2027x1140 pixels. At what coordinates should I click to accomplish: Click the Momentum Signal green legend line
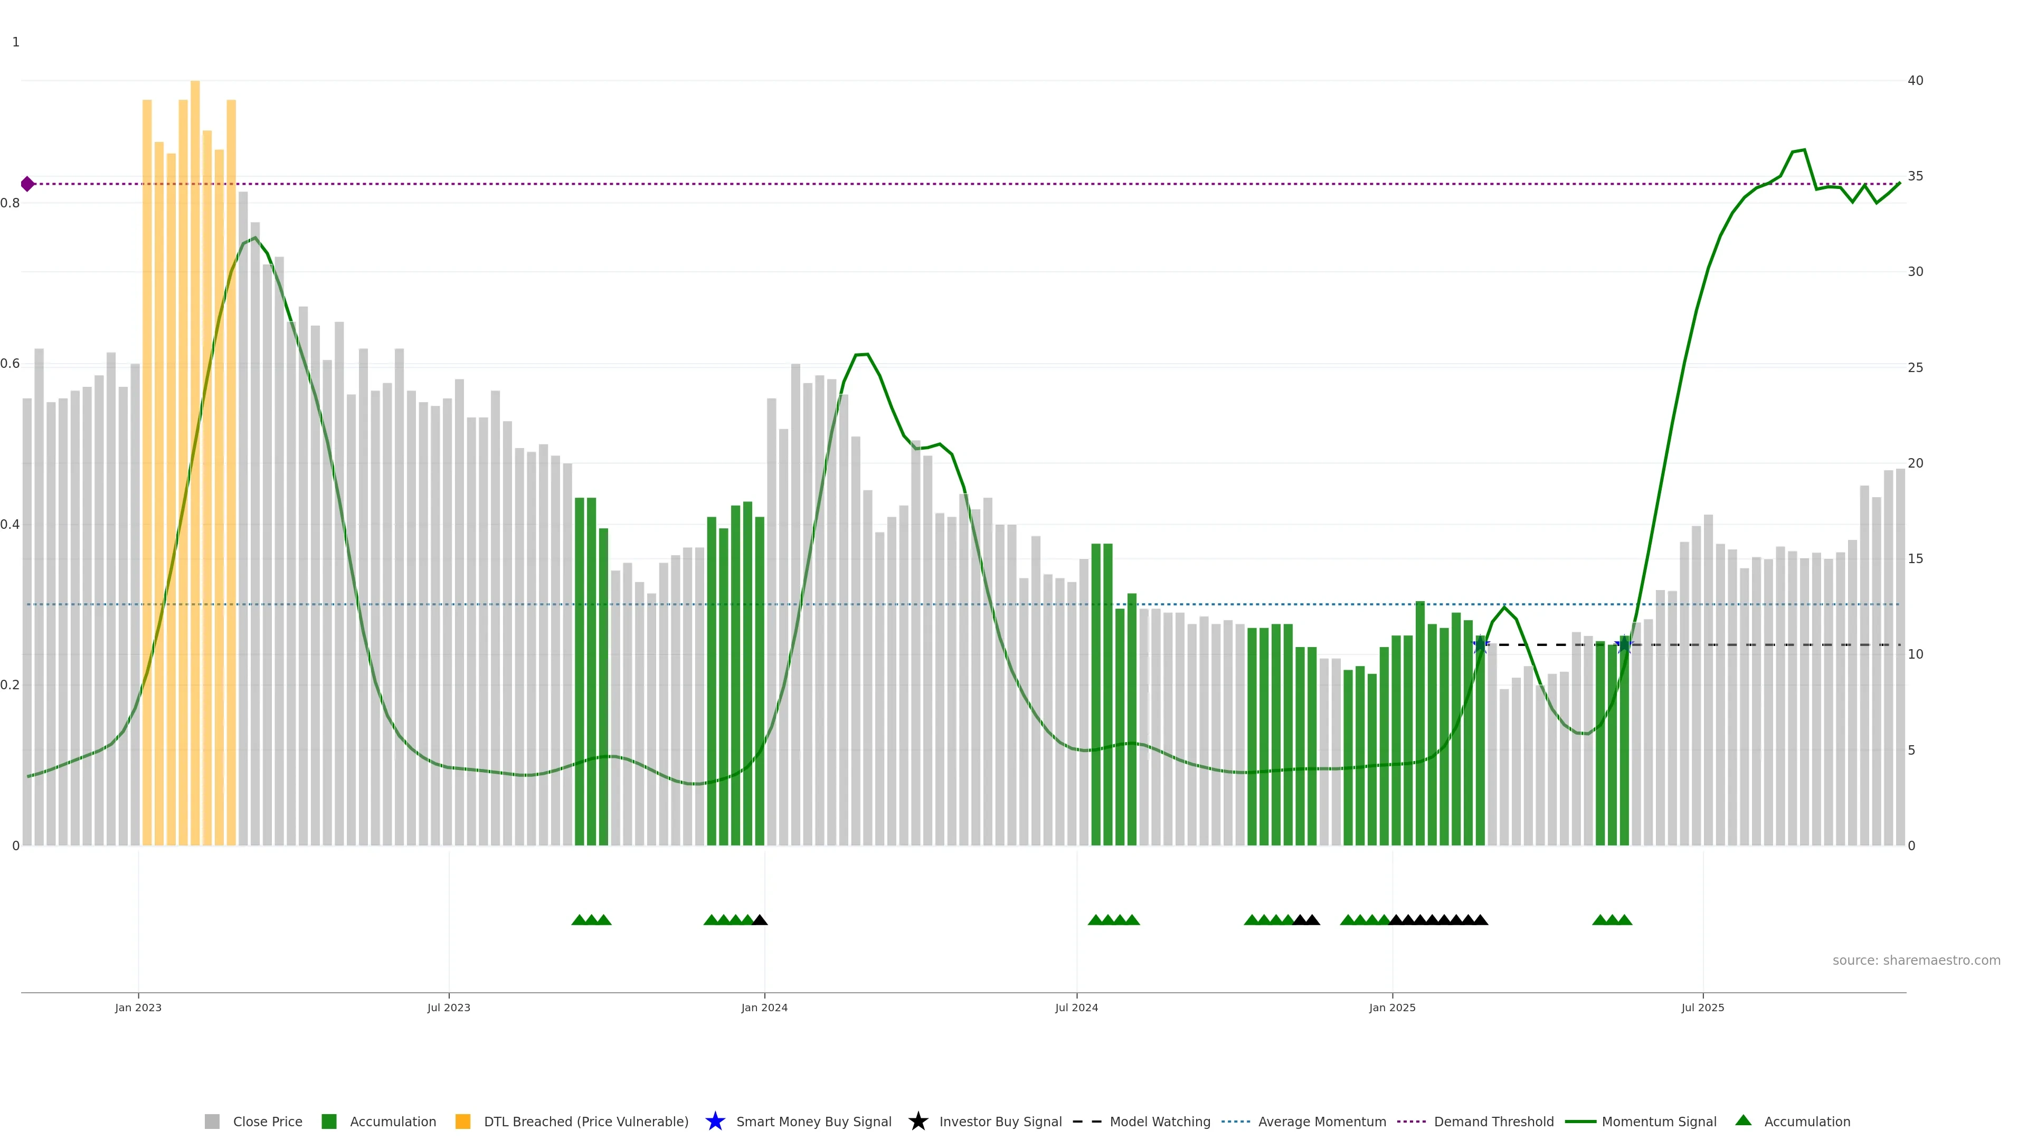click(x=1580, y=1121)
